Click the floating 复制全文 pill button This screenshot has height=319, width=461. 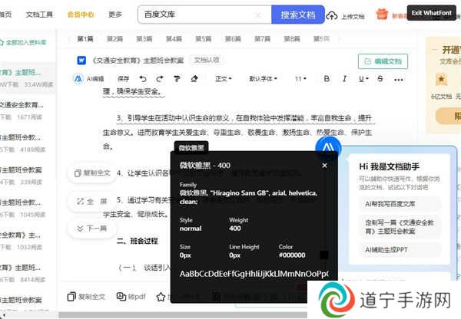92,173
